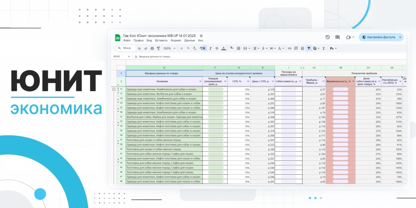
Task: Open the Google Sheets home icon
Action: click(117, 38)
